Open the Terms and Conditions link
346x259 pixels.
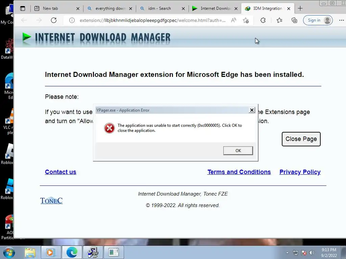click(x=239, y=172)
